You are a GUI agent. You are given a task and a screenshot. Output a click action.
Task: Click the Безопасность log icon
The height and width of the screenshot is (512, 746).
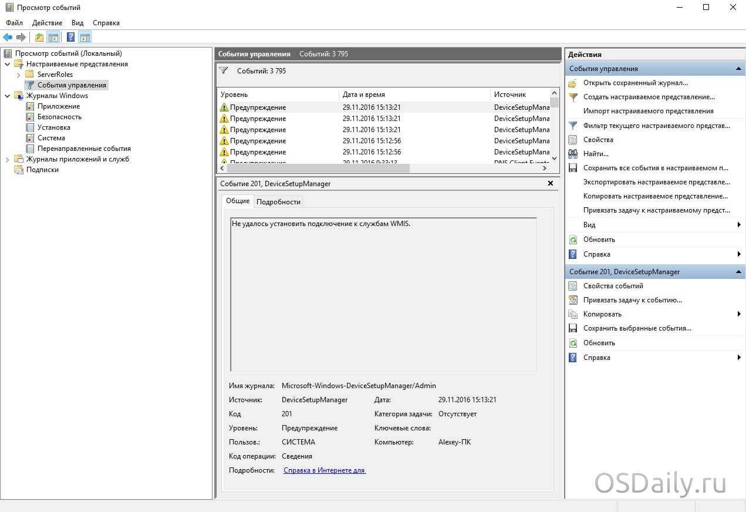coord(31,117)
